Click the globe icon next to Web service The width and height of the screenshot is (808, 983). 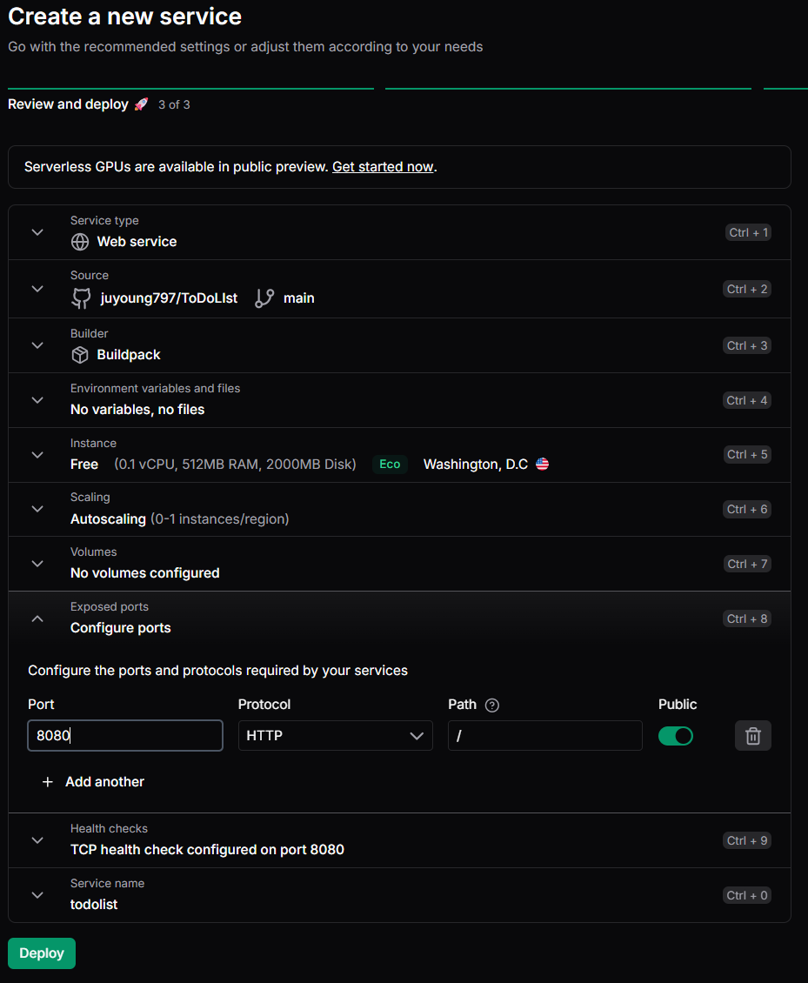pos(80,242)
